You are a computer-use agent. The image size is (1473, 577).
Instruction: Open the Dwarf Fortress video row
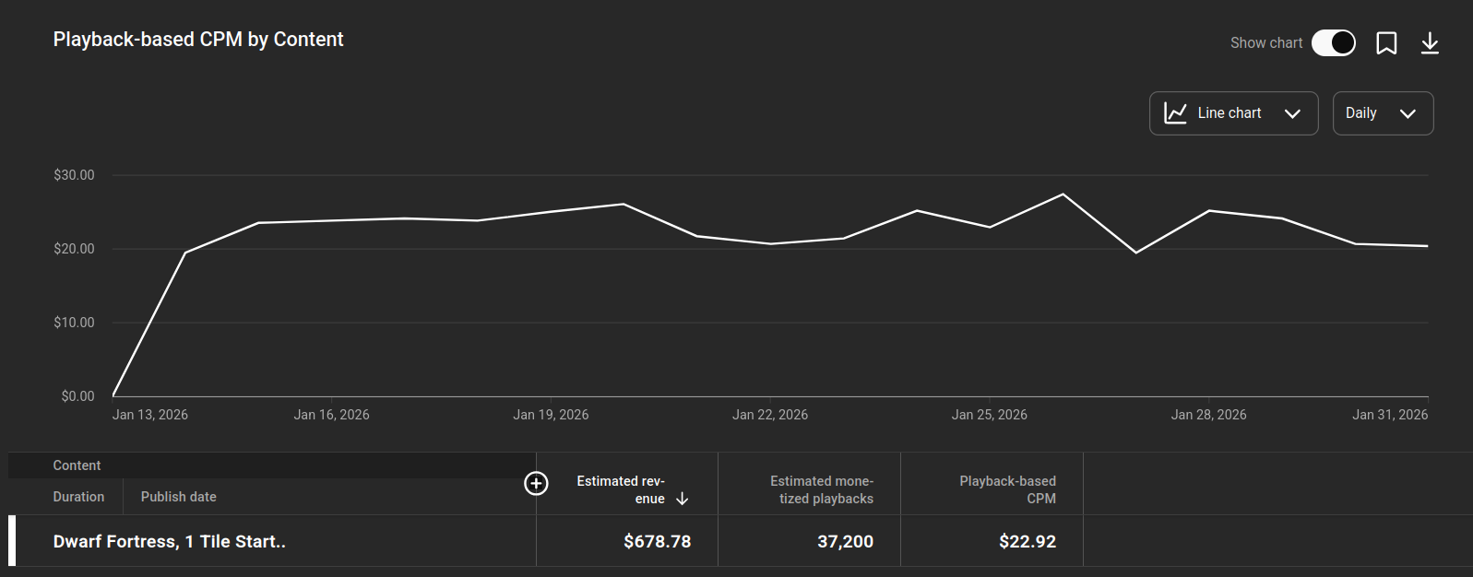pos(170,541)
